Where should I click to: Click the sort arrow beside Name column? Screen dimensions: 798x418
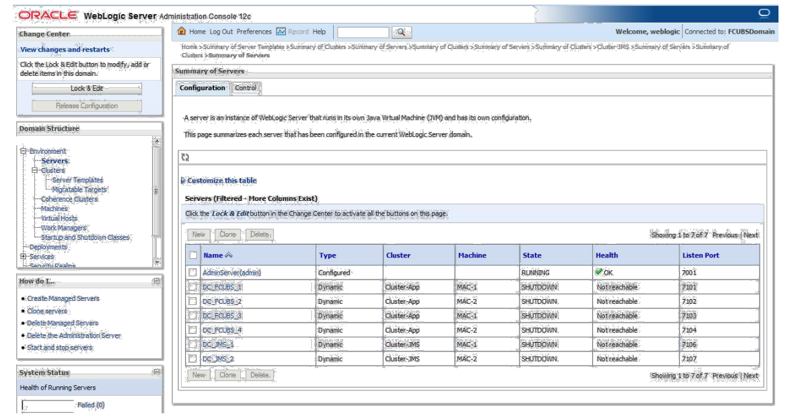click(x=228, y=255)
